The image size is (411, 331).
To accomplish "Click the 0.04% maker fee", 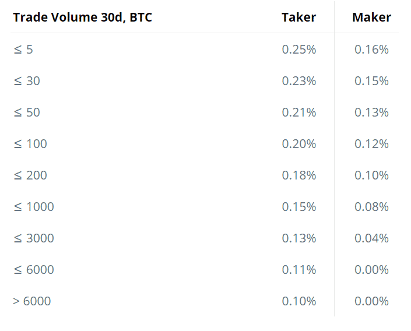I will click(372, 238).
